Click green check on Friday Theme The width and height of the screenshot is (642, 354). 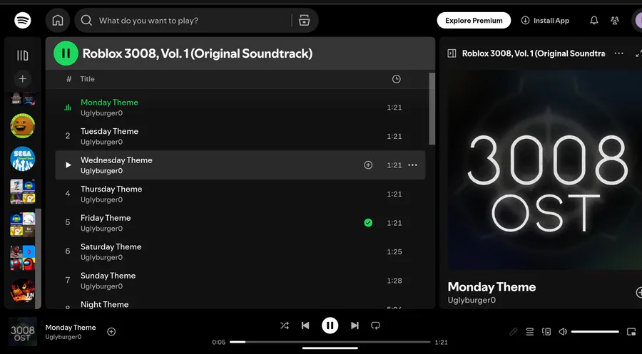pos(368,222)
